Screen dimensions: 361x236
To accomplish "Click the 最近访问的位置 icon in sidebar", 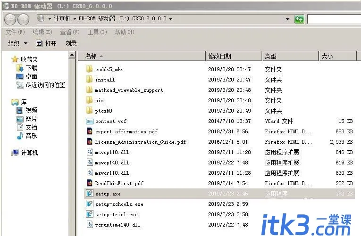I will click(20, 85).
